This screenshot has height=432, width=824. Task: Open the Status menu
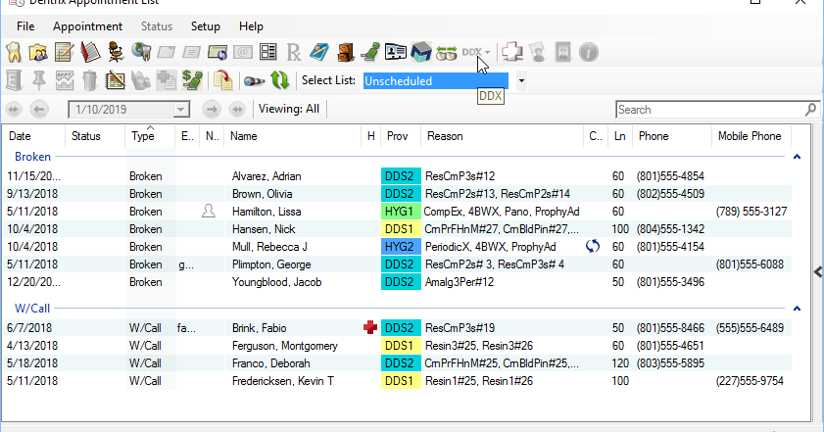tap(157, 26)
